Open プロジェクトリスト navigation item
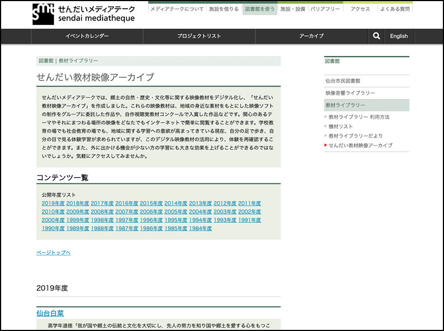Image resolution: width=444 pixels, height=331 pixels. (199, 36)
